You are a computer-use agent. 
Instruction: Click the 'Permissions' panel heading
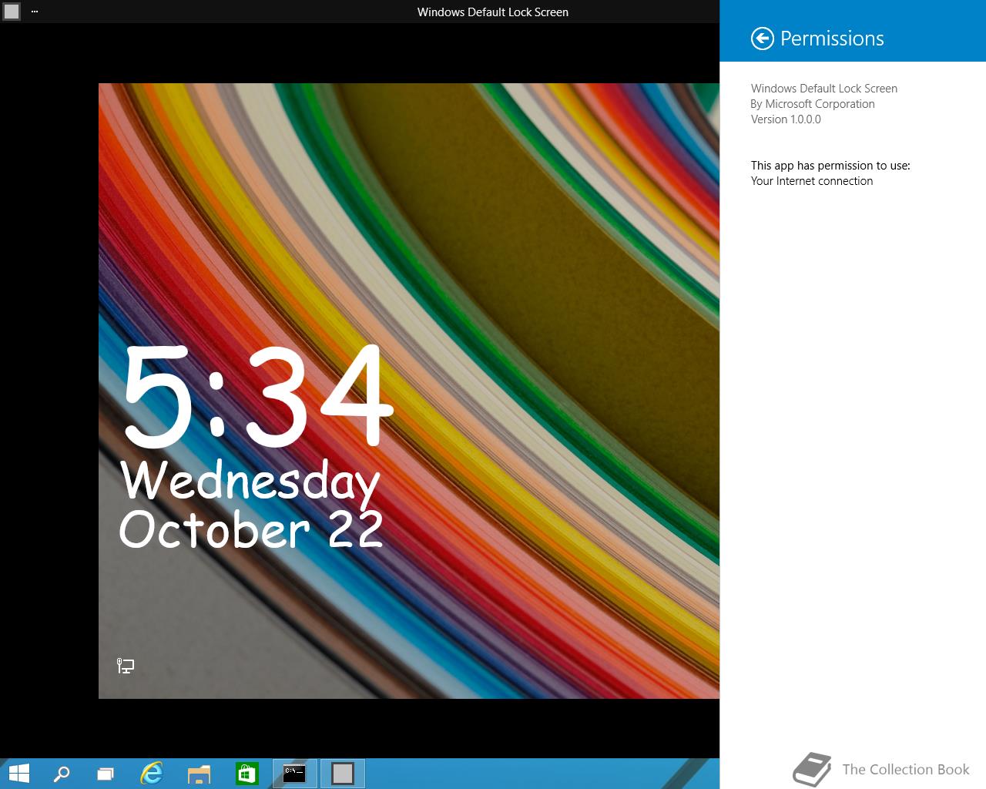point(832,39)
